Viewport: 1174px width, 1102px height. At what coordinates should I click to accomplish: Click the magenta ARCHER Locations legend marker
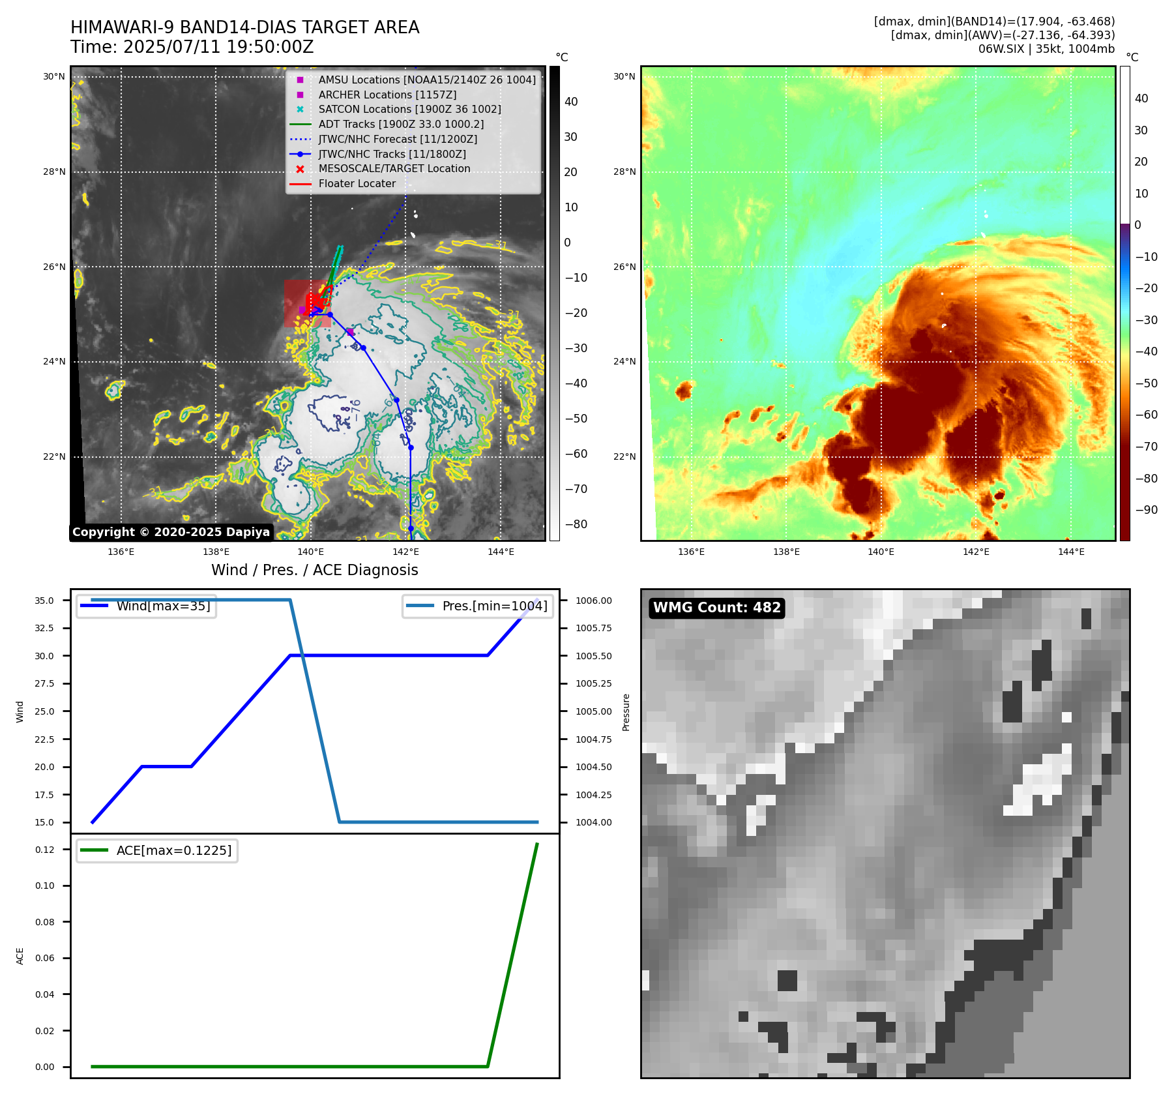tap(300, 95)
